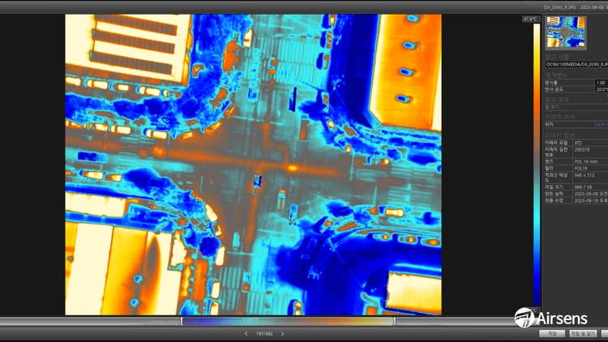Grab the left bracket of temperature span bar
608x342 pixels.
click(x=182, y=321)
